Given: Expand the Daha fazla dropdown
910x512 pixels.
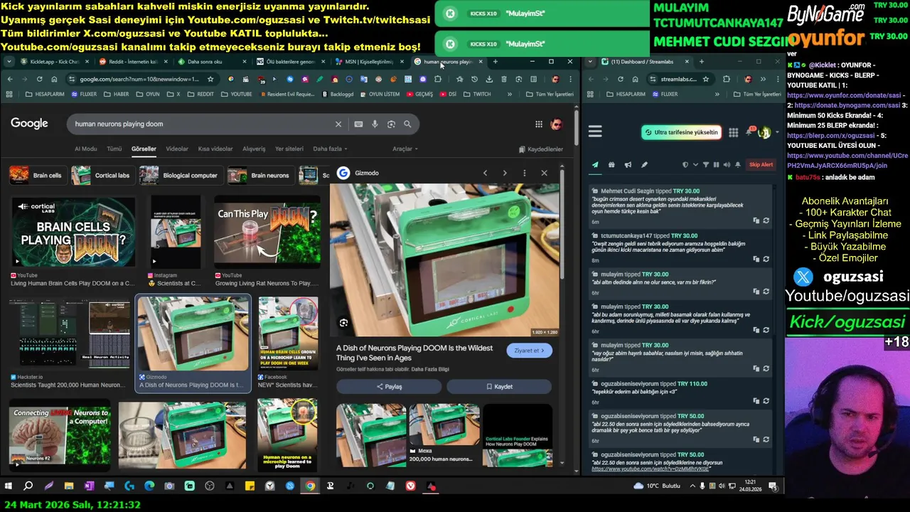Looking at the screenshot, I should [x=331, y=149].
